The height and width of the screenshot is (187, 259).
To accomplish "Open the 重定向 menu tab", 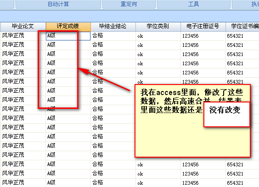I will click(x=129, y=4).
